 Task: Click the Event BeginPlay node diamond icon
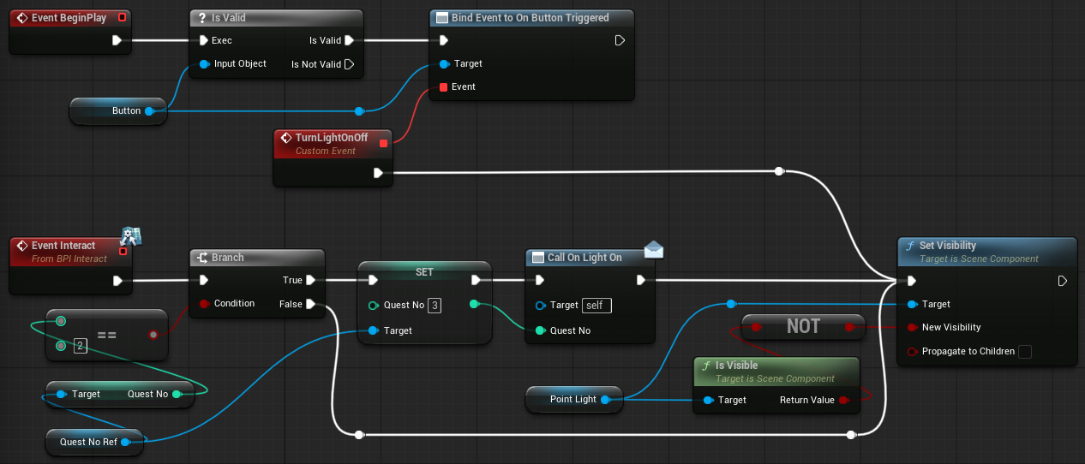point(21,17)
